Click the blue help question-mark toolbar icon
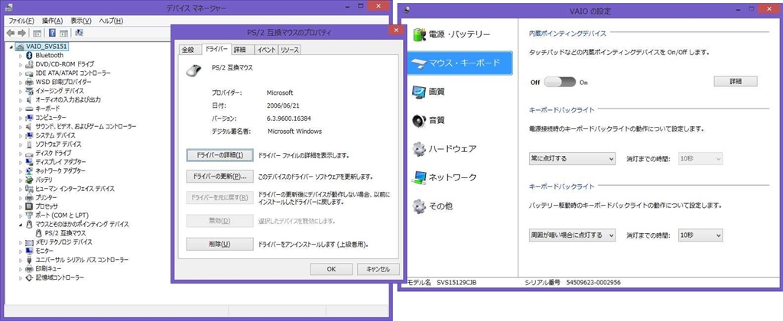 coord(52,33)
